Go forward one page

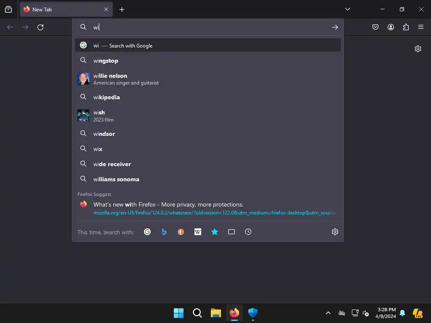click(25, 27)
